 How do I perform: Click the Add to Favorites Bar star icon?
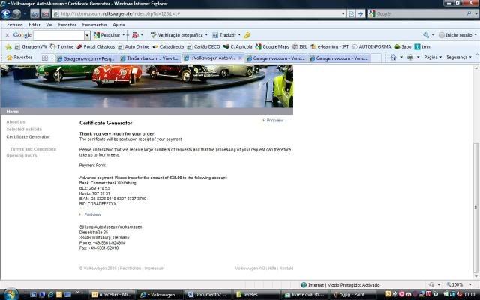[8, 46]
